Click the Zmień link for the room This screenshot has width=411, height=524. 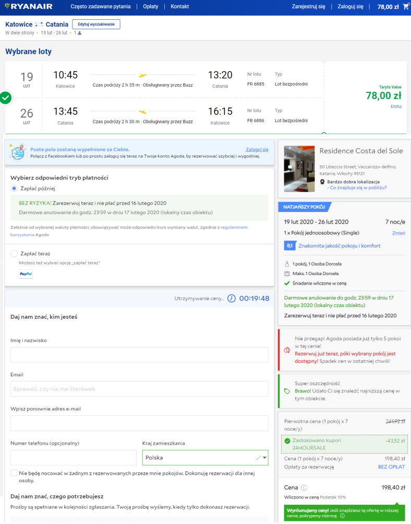(x=398, y=233)
